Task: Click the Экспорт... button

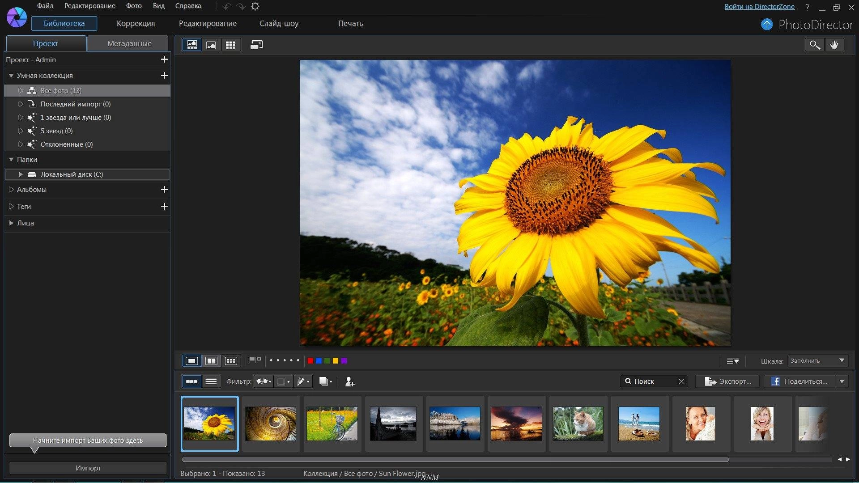Action: tap(727, 381)
